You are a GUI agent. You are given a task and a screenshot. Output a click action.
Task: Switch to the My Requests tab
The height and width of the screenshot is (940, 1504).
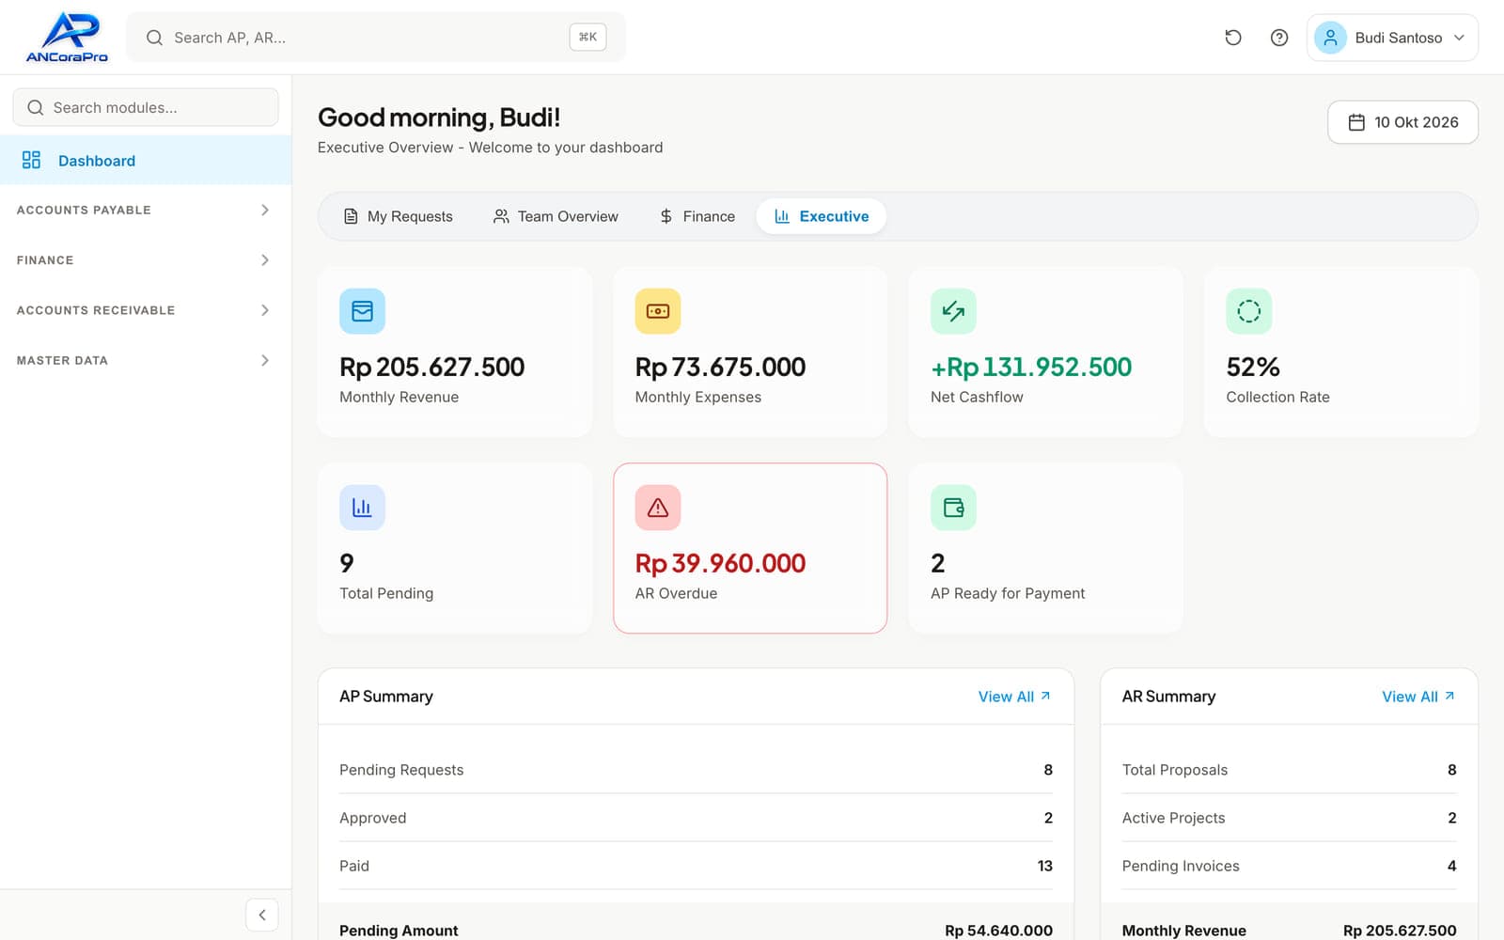[398, 216]
